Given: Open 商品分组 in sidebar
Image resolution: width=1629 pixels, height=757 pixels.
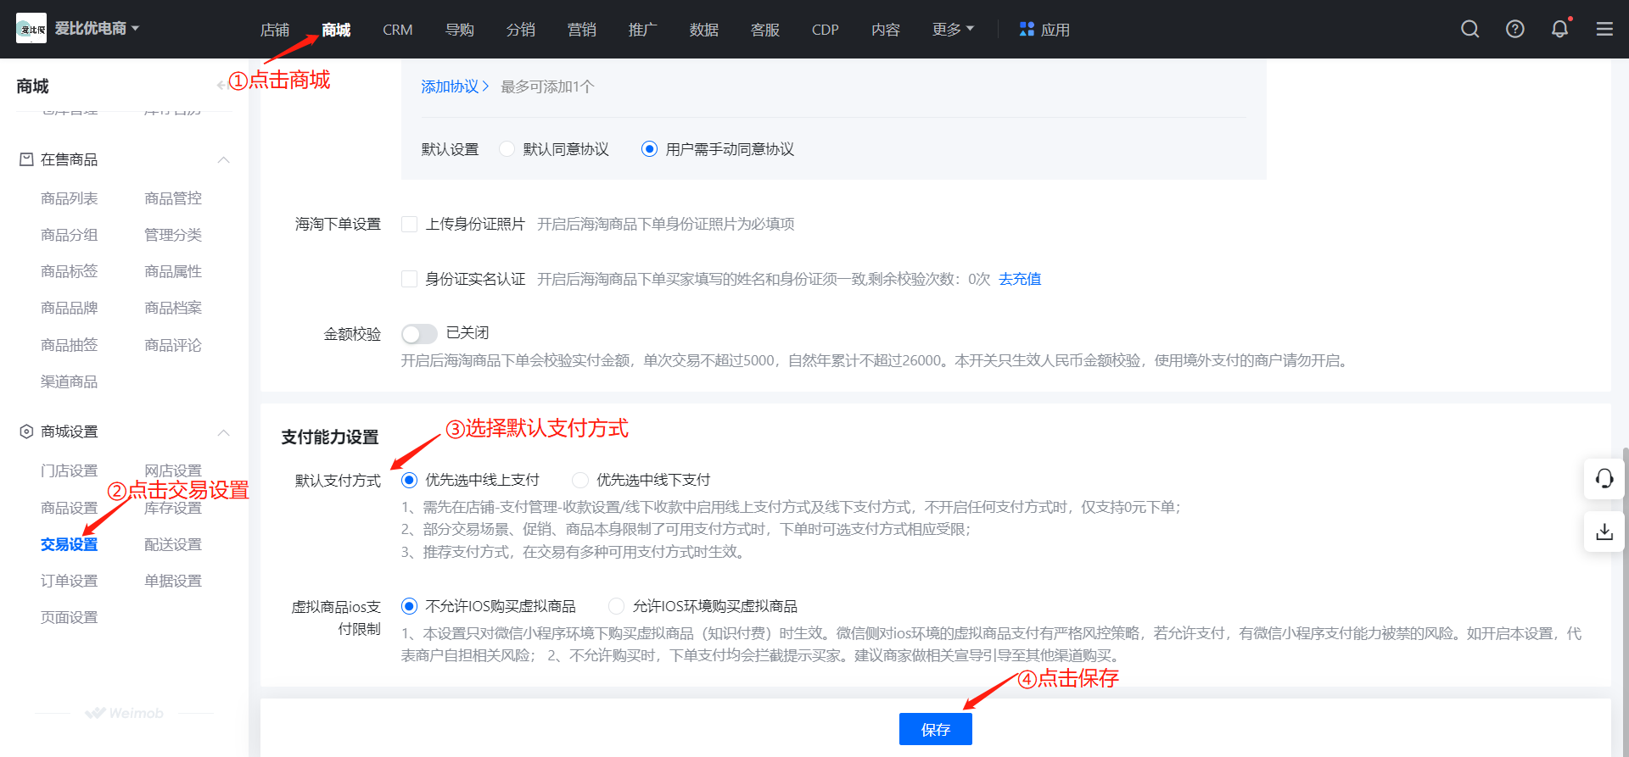Looking at the screenshot, I should [x=70, y=235].
